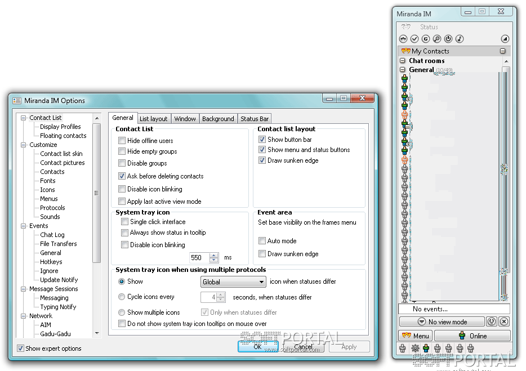Check Always show status in tooltip
Viewport: 526px width, 371px height.
pyautogui.click(x=125, y=233)
